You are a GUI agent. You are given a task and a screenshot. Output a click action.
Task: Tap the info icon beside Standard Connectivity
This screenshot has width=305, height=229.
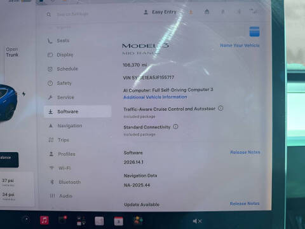coord(175,127)
